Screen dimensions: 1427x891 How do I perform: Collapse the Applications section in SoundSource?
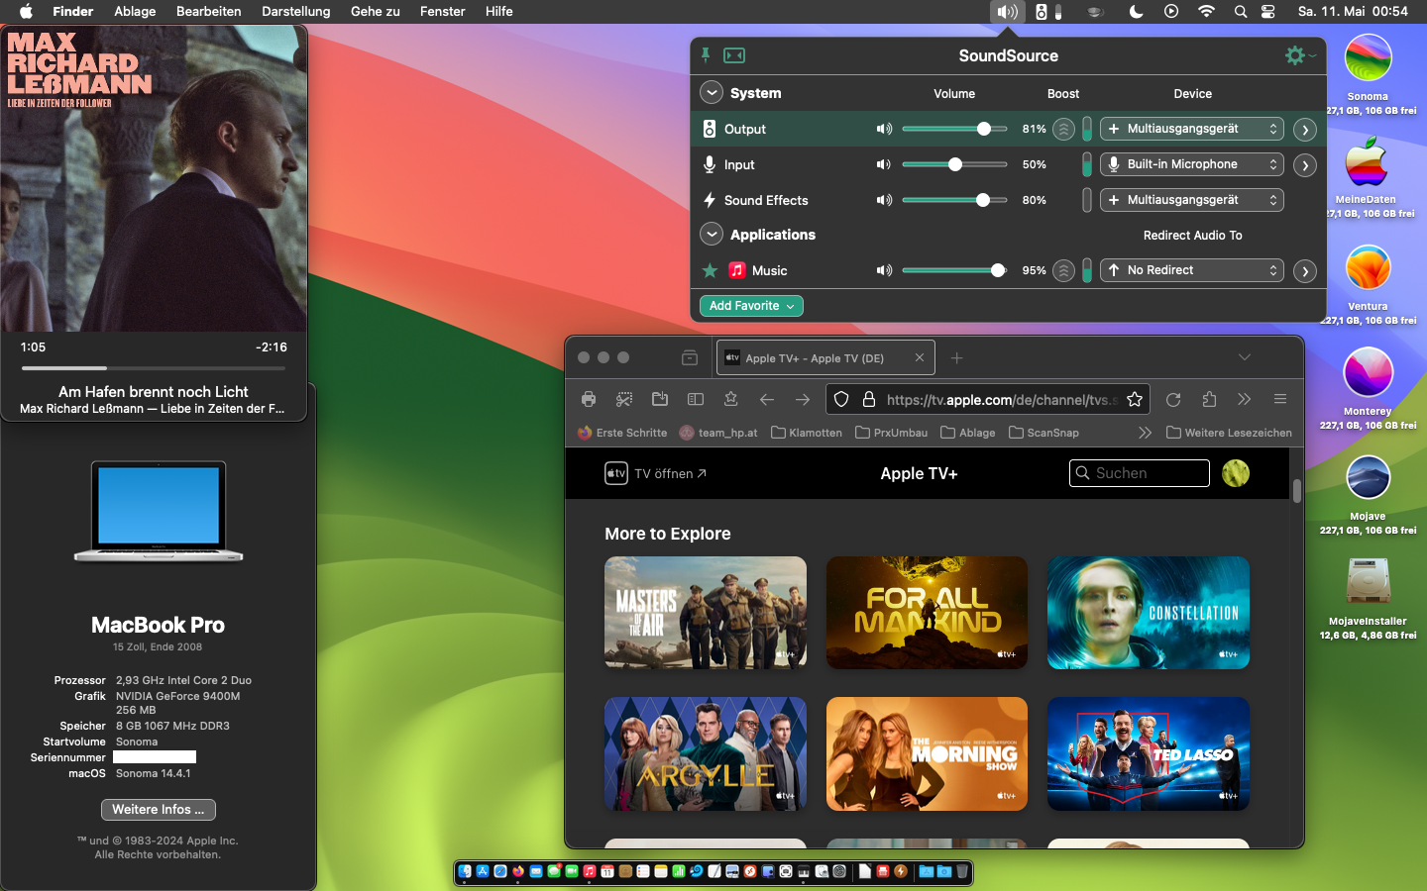click(712, 235)
